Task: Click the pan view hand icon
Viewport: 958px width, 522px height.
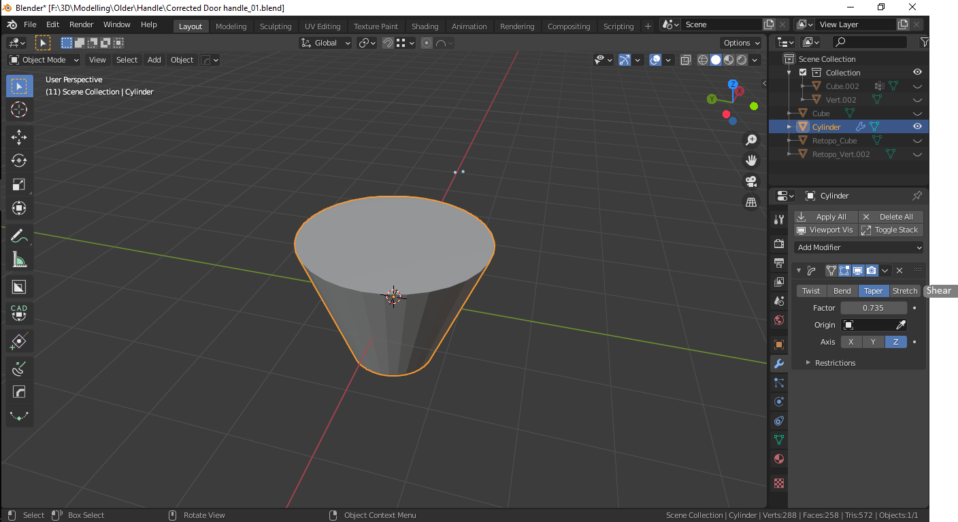Action: 751,160
